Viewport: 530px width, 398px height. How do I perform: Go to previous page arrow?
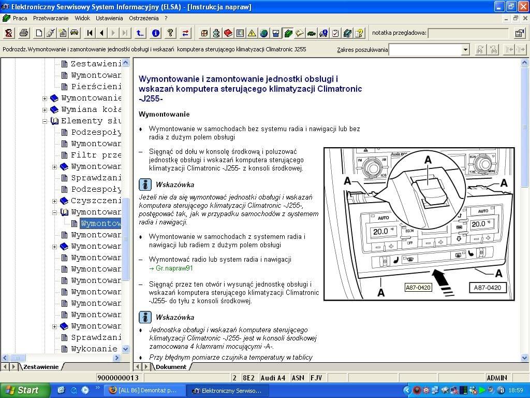101,33
